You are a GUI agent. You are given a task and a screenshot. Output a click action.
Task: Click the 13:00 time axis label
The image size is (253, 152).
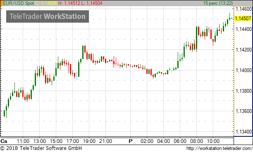(x=40, y=141)
